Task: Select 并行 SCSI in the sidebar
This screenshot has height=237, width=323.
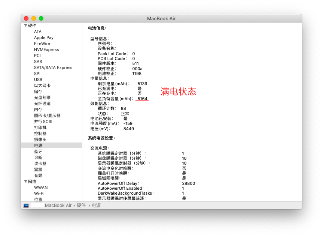Action: click(x=43, y=121)
